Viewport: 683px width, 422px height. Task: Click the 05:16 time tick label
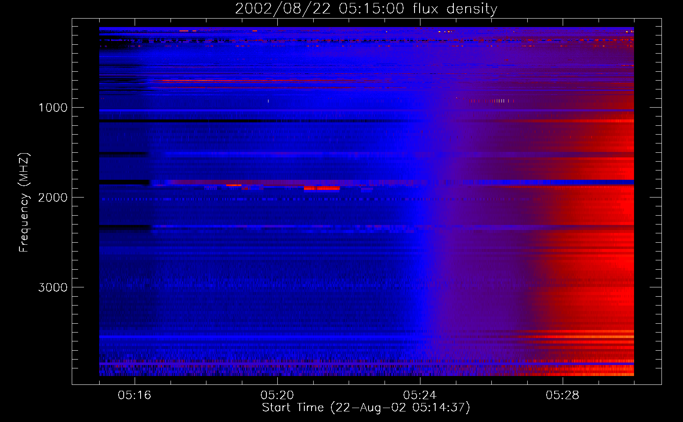pos(134,395)
